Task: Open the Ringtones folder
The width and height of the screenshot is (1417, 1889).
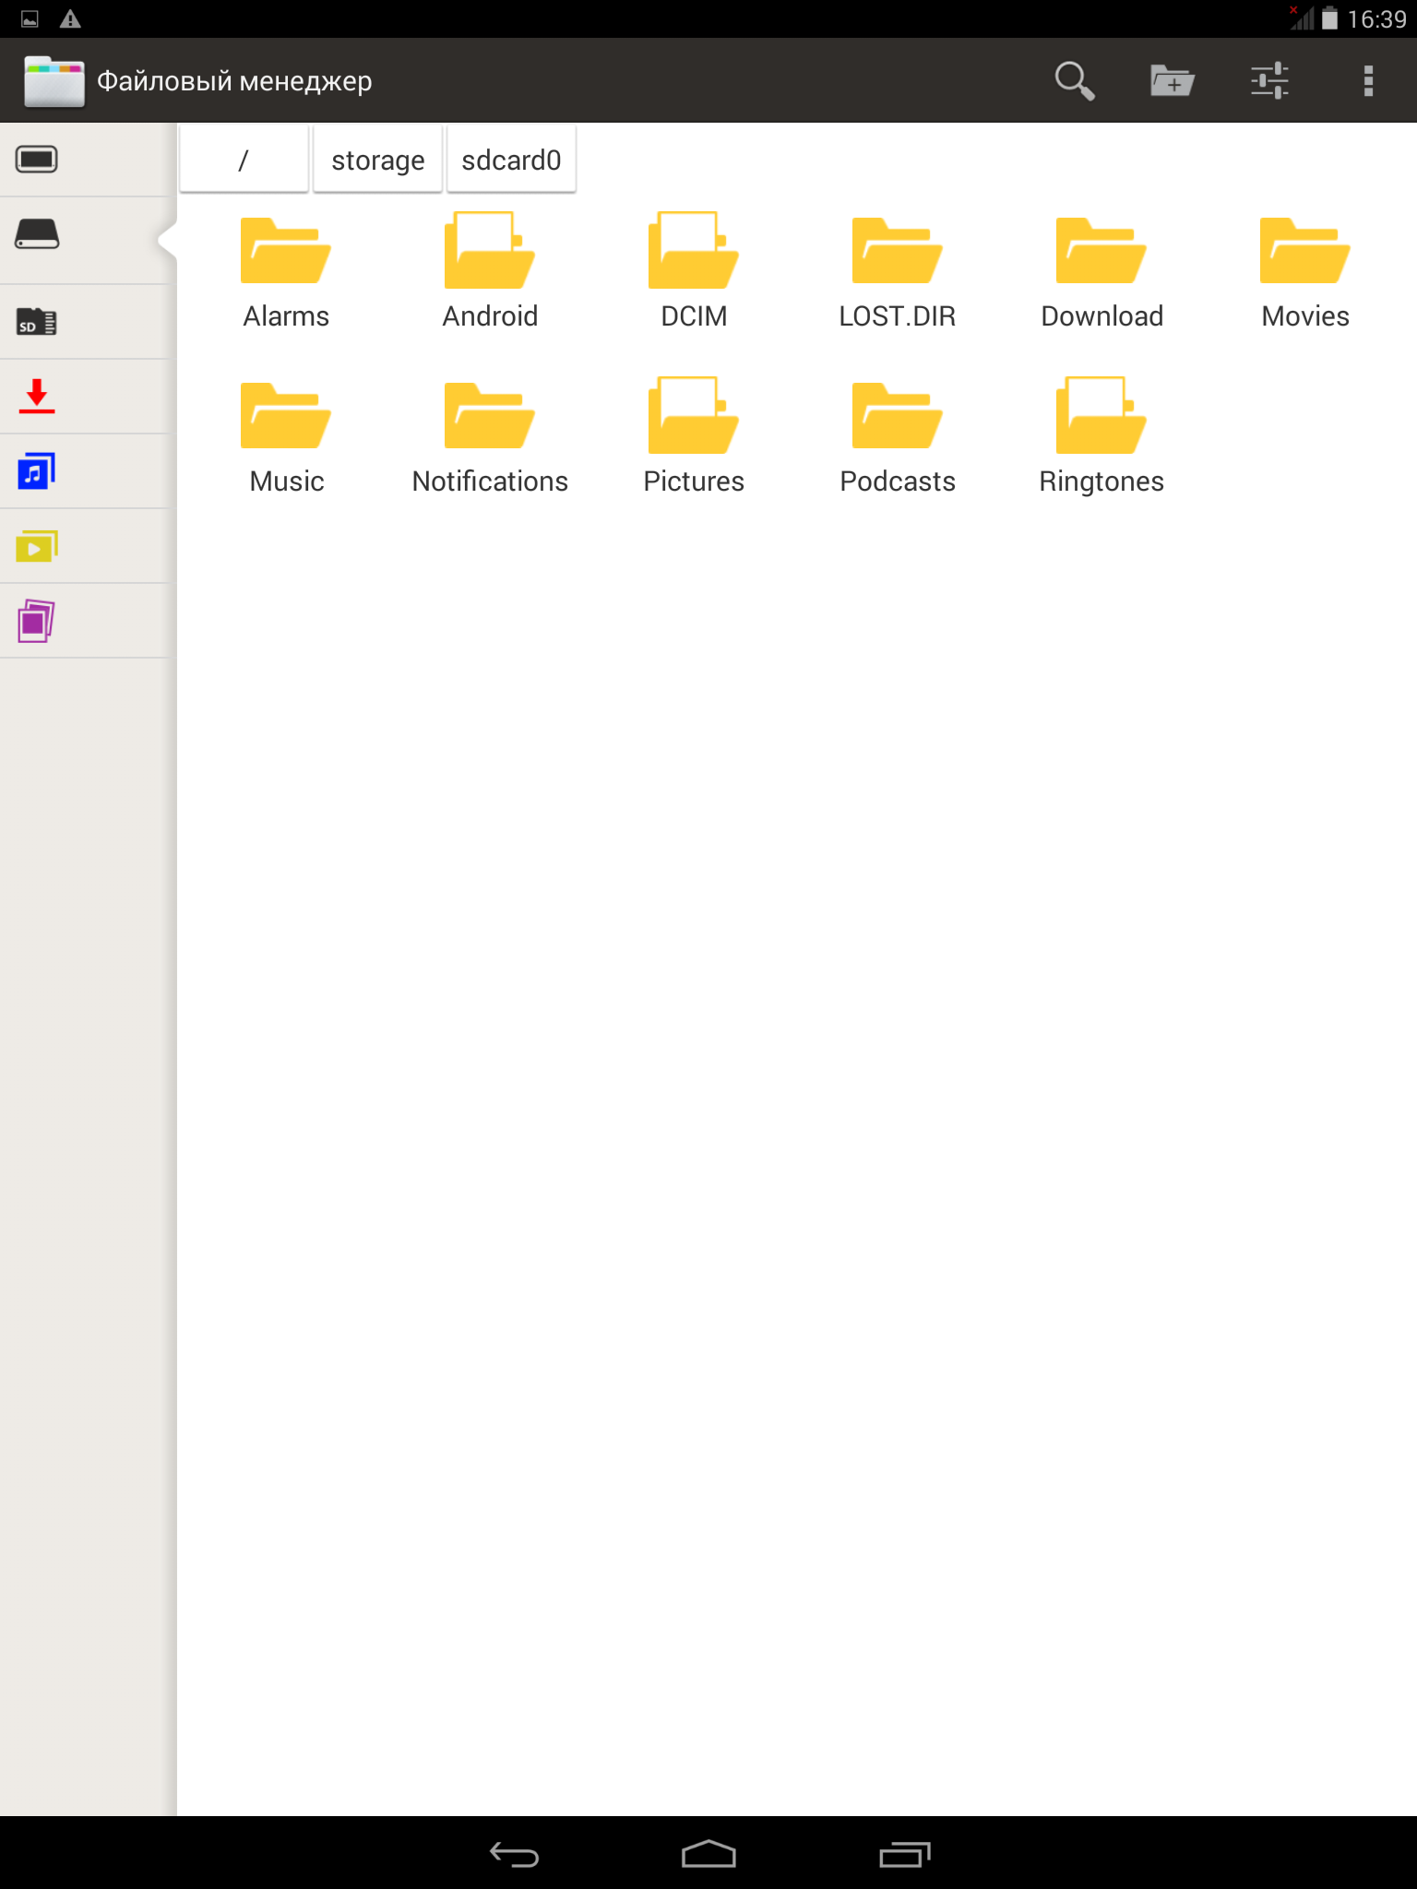Action: (x=1101, y=434)
